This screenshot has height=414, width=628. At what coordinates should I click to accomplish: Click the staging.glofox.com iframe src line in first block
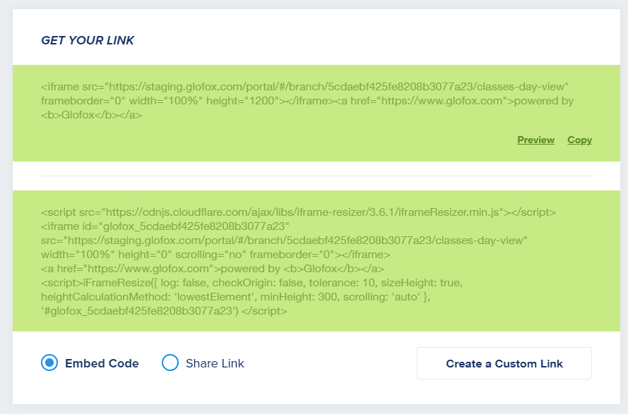pyautogui.click(x=304, y=87)
